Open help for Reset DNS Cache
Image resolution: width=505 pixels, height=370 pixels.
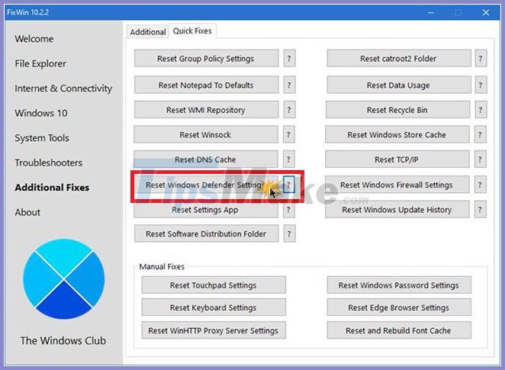coord(288,159)
